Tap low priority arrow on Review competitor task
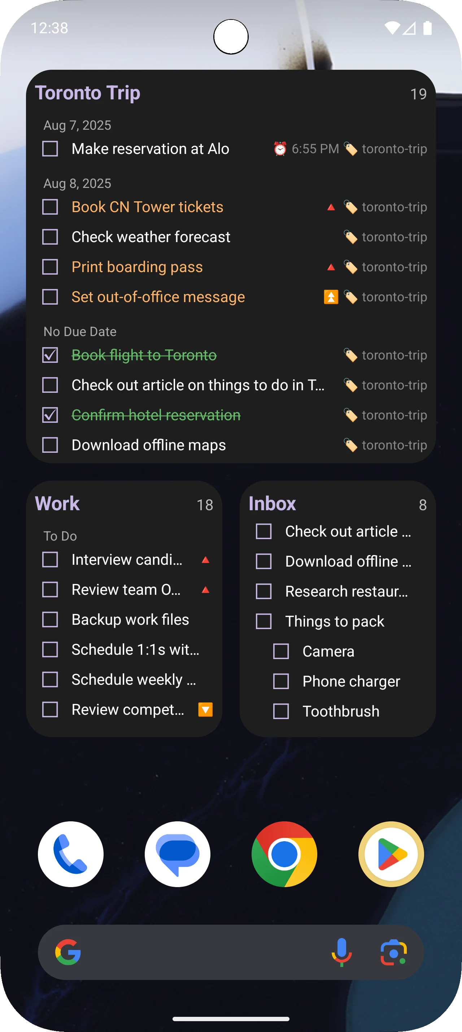The image size is (462, 1032). (x=205, y=710)
